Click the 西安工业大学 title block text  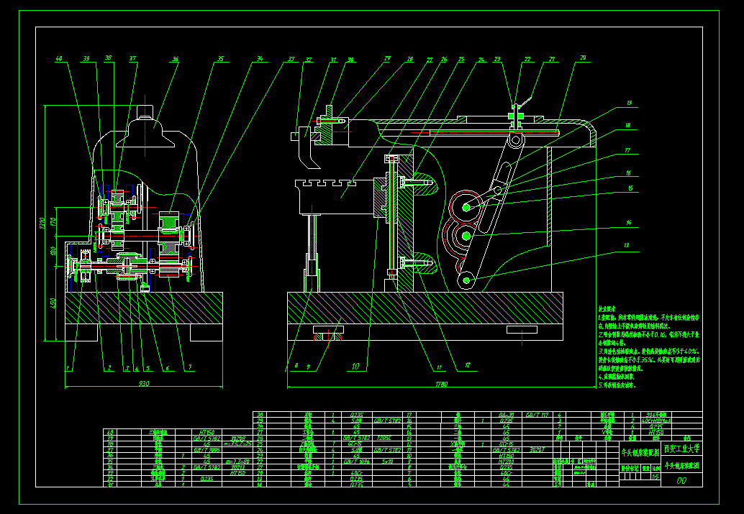tap(681, 449)
